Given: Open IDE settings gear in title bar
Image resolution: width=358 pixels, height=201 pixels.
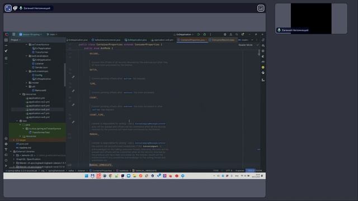Looking at the screenshot, I should click(x=243, y=35).
